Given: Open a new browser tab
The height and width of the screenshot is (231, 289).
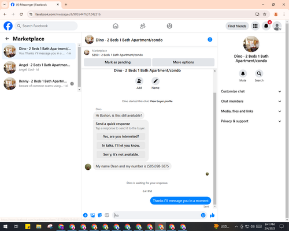Looking at the screenshot, I should (66, 5).
